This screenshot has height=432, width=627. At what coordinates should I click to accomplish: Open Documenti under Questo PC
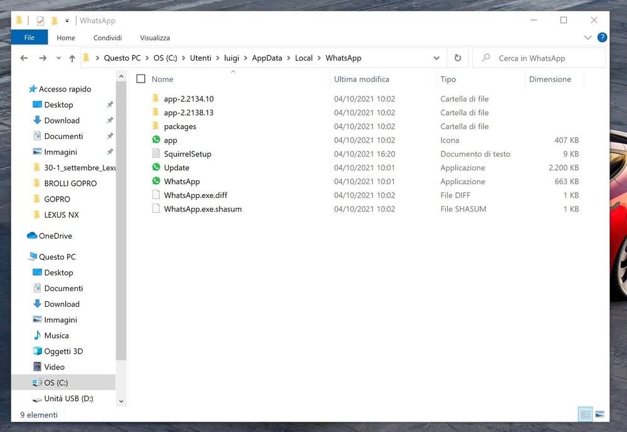pyautogui.click(x=63, y=288)
